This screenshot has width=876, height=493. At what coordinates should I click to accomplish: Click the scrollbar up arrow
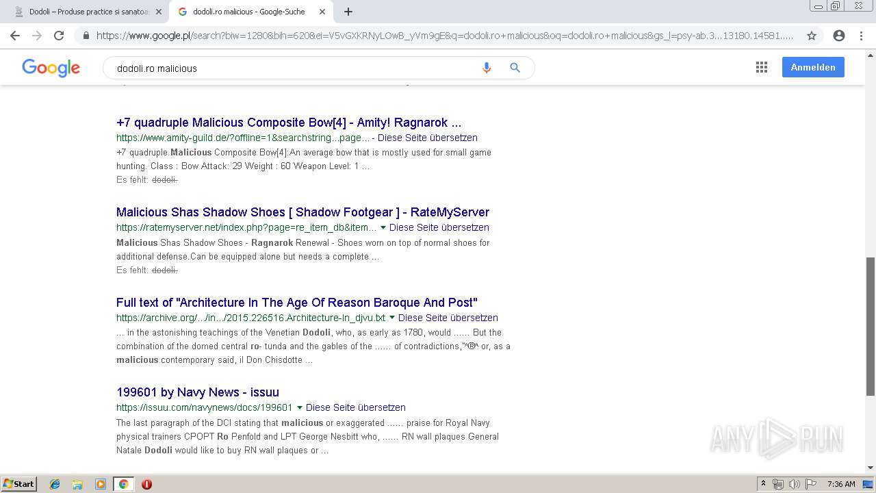[x=871, y=55]
